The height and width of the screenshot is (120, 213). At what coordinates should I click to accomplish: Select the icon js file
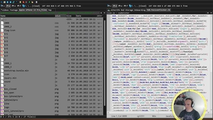52,74
